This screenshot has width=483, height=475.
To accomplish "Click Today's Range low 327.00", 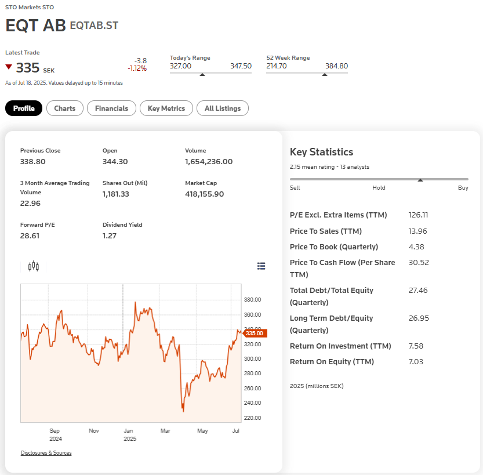I will 180,66.
